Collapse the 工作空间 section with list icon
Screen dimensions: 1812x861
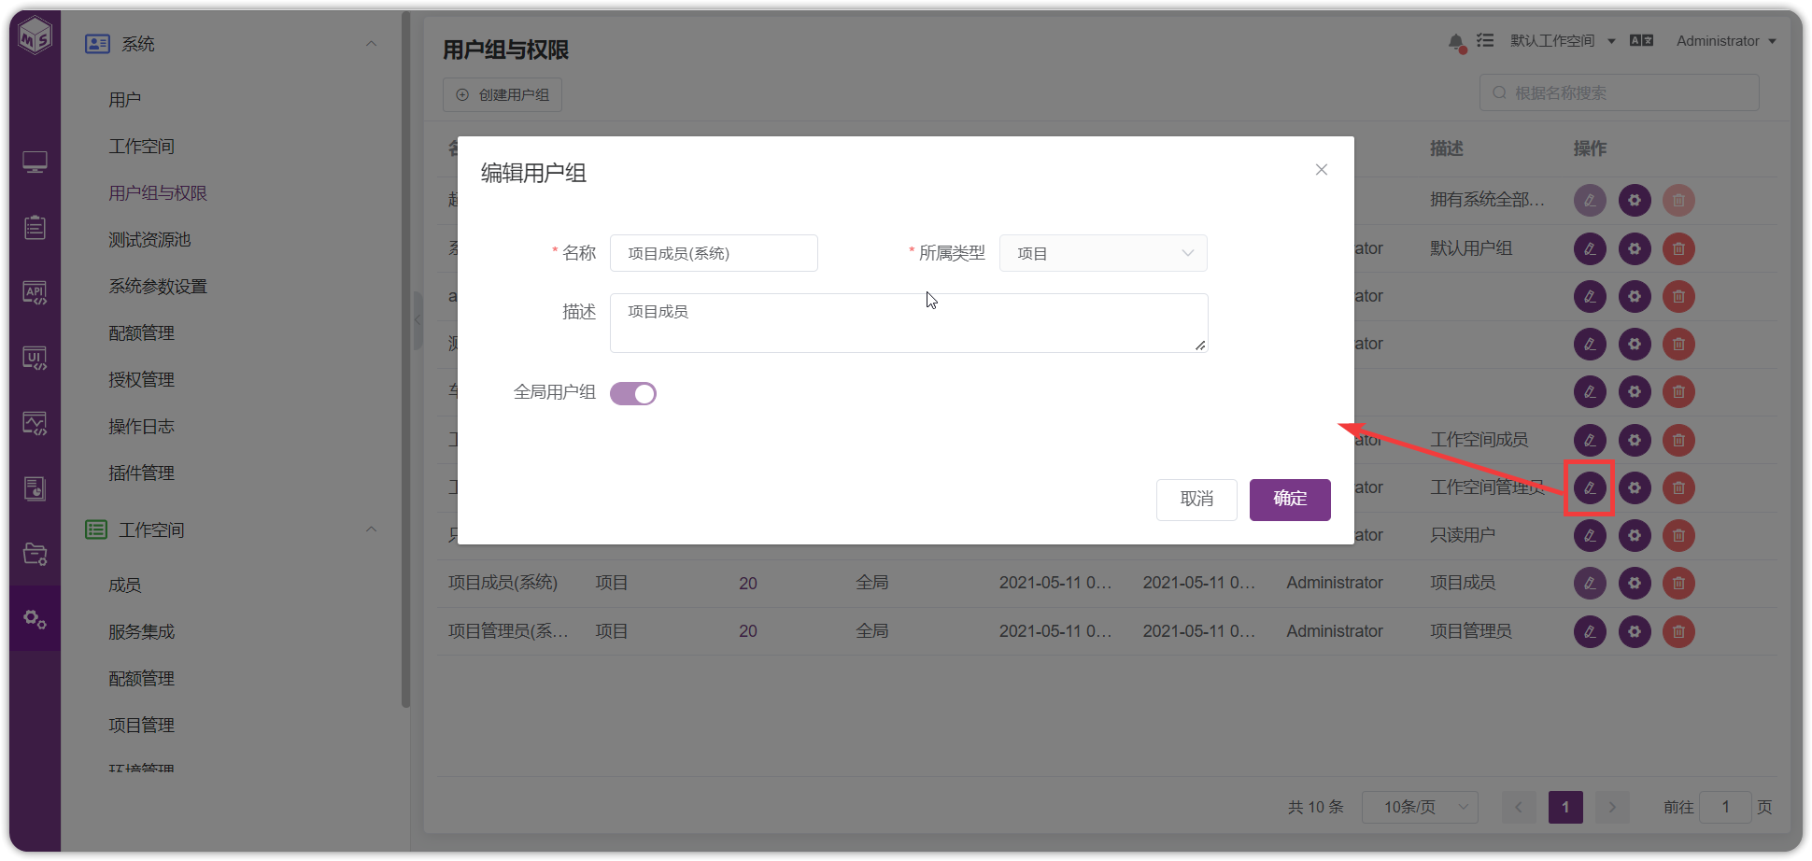click(x=371, y=529)
